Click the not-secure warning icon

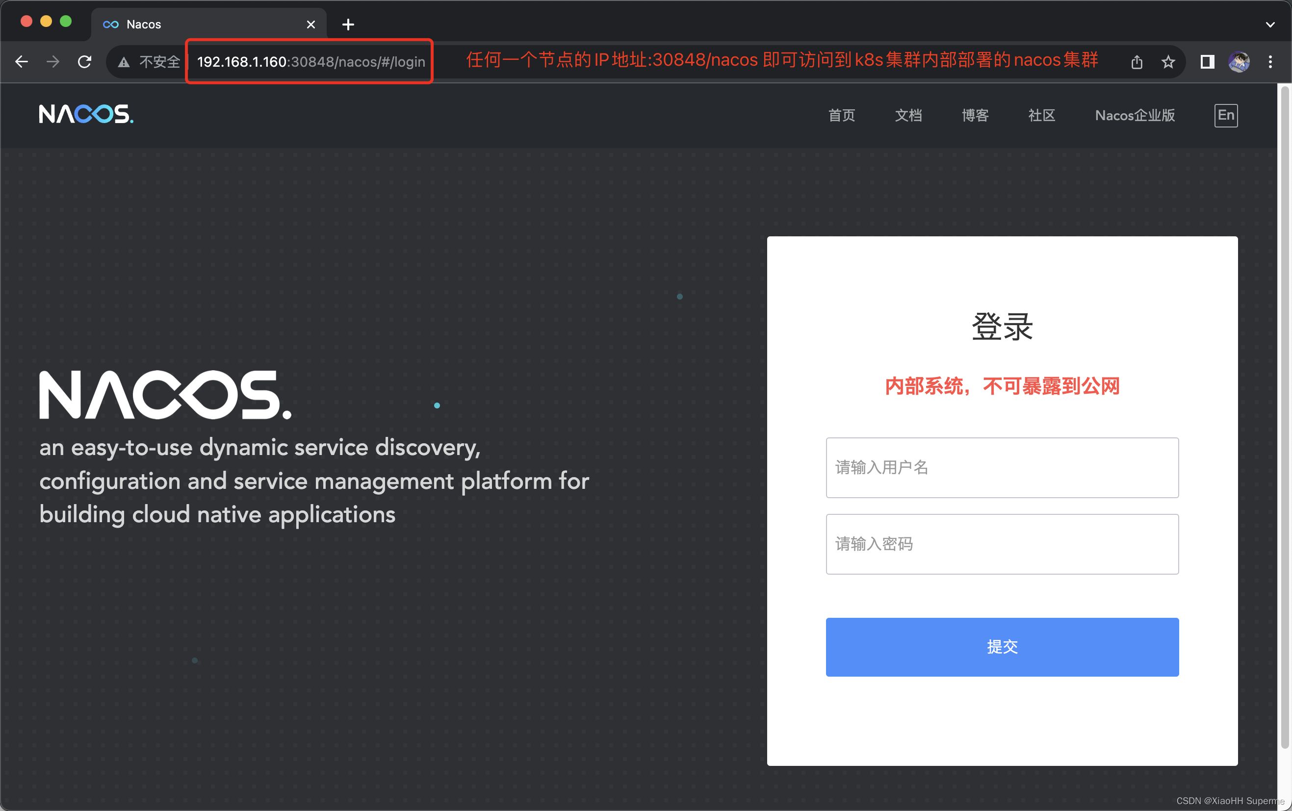click(x=124, y=62)
